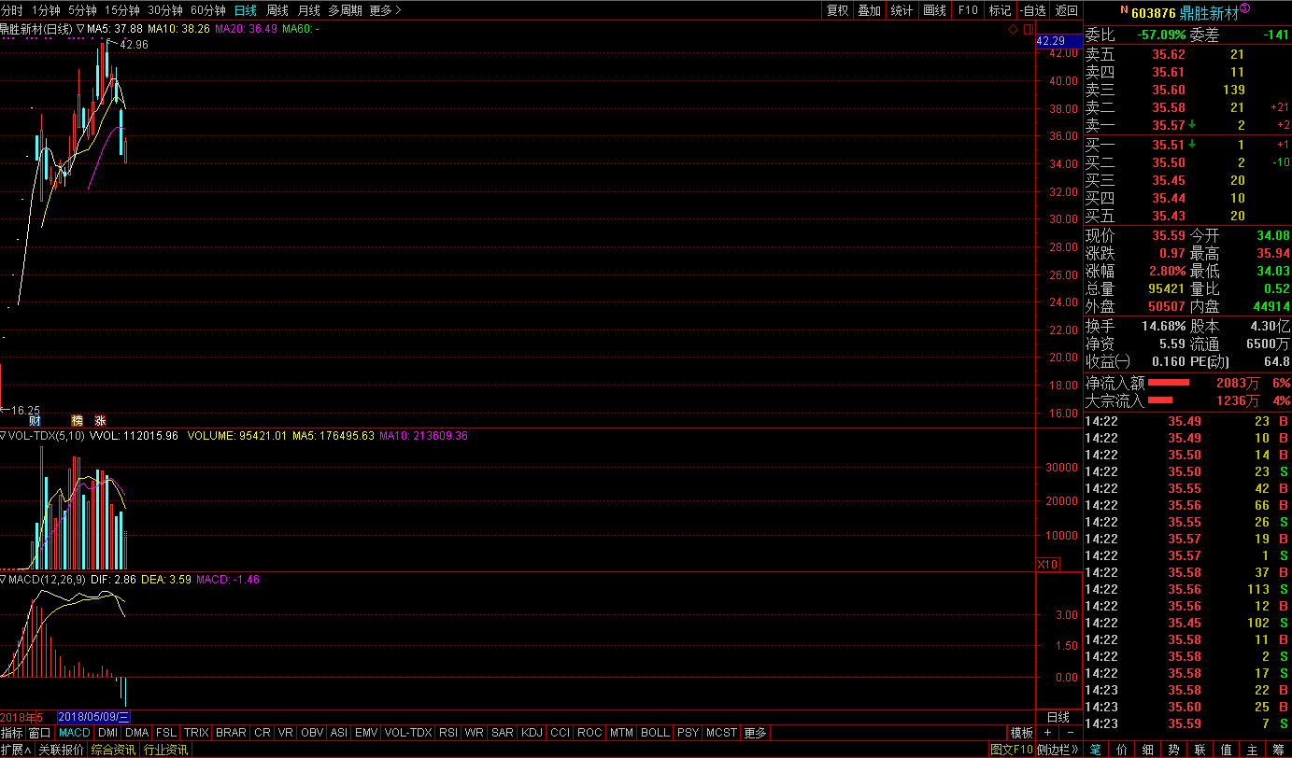Click the 财 marker under the candlesticks
The height and width of the screenshot is (758, 1292).
[35, 420]
